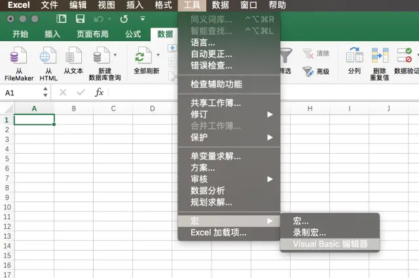
Task: Open the 数据 menu in menu bar
Action: 221,5
